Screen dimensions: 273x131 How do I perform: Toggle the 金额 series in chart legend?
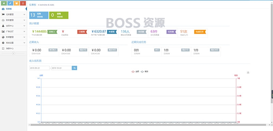coord(135,71)
